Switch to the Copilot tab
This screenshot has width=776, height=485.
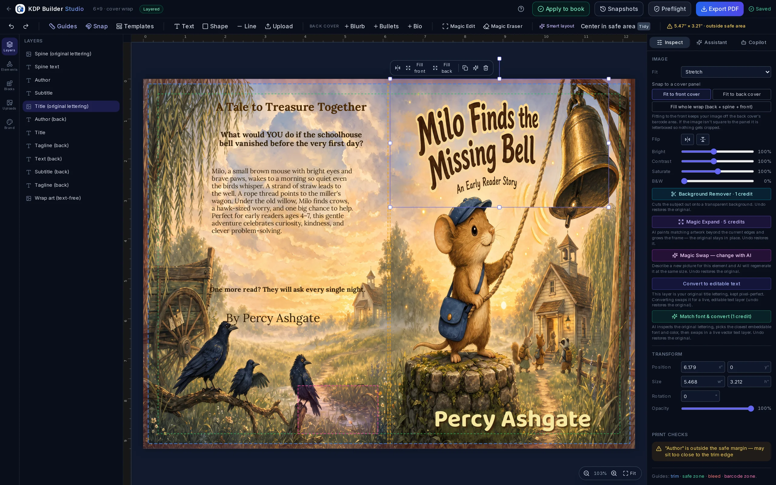point(753,42)
